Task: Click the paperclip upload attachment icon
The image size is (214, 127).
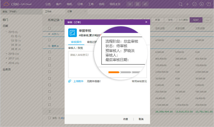Action: tap(70, 81)
